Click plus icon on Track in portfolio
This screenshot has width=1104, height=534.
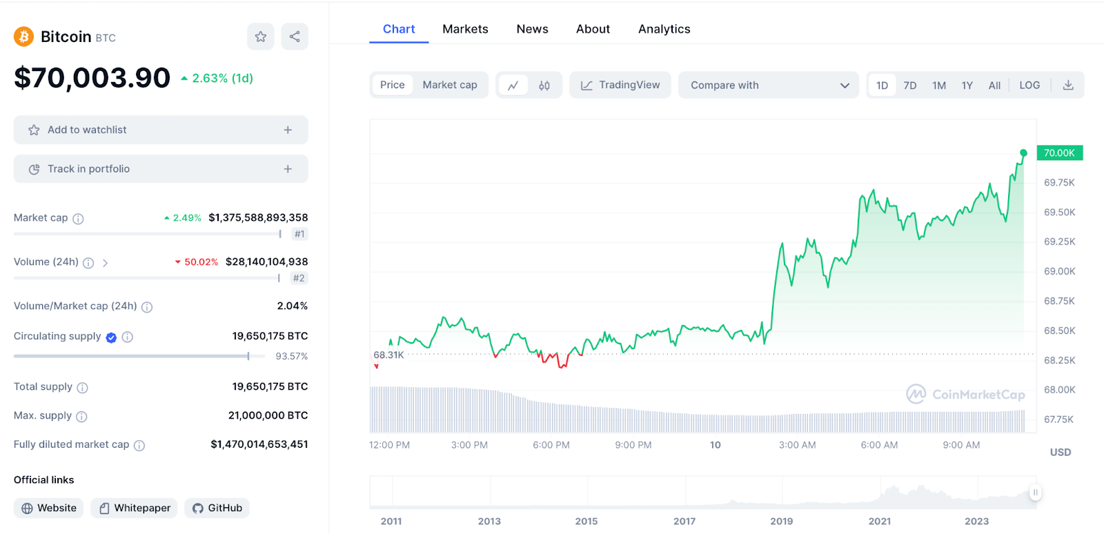[x=288, y=169]
